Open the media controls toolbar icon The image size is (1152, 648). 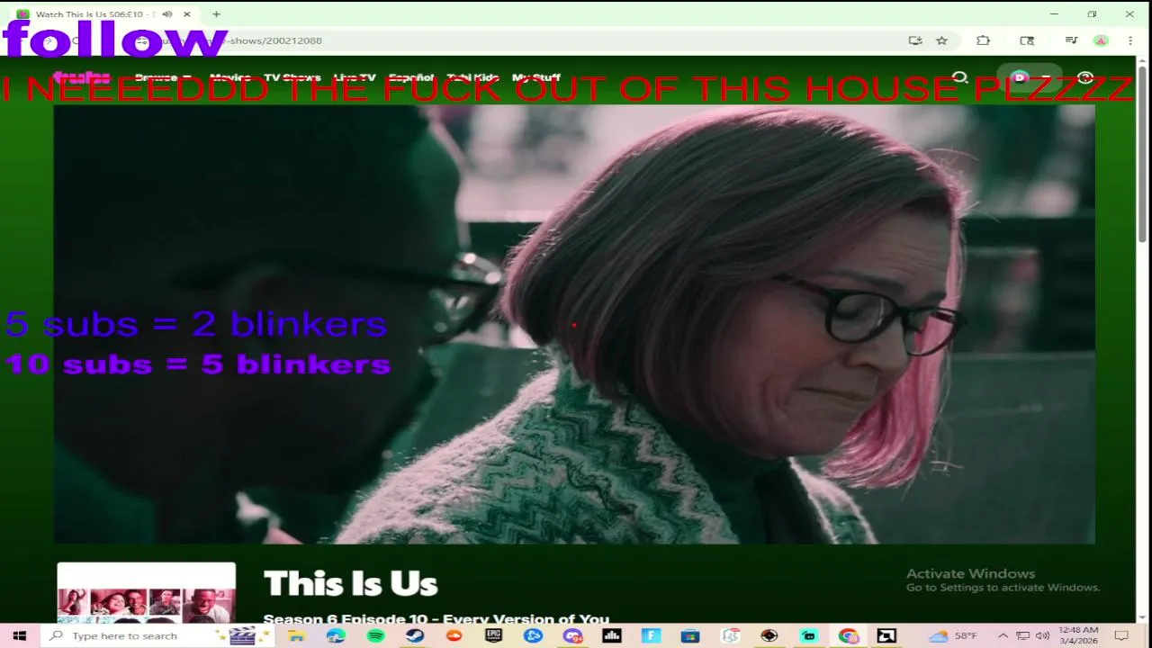click(1071, 40)
